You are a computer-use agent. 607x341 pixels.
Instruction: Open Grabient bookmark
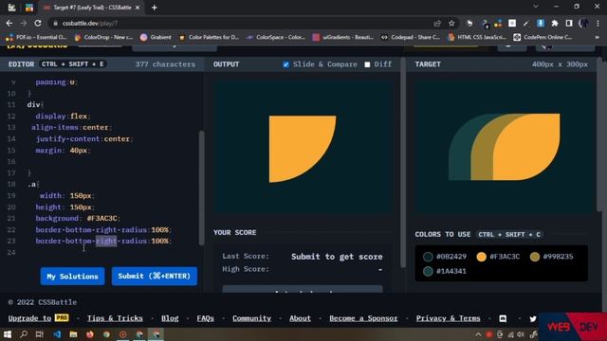(156, 37)
